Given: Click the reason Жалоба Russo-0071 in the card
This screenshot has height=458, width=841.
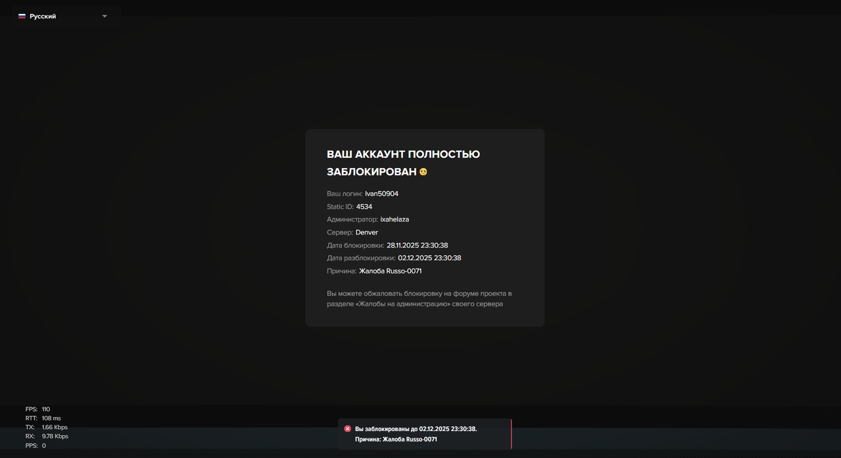Looking at the screenshot, I should click(391, 271).
